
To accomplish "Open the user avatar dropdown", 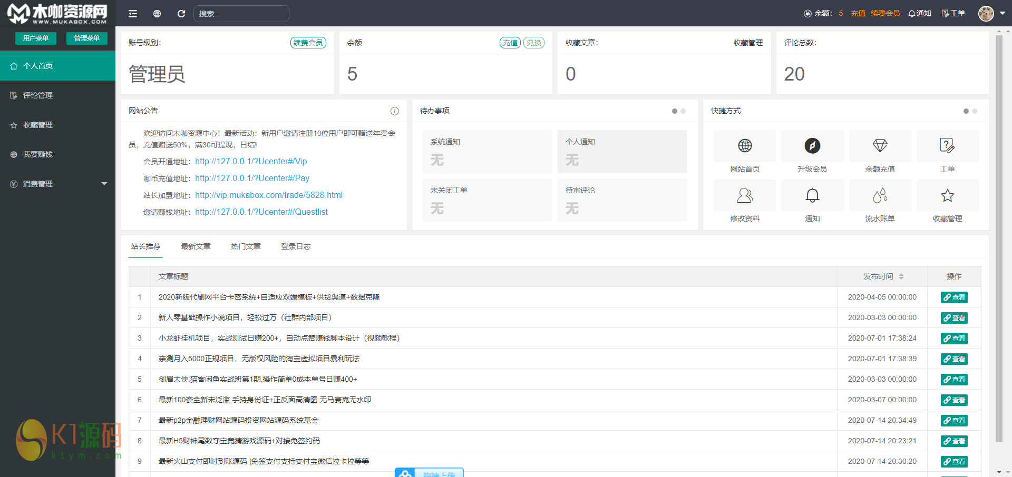I will click(x=991, y=14).
